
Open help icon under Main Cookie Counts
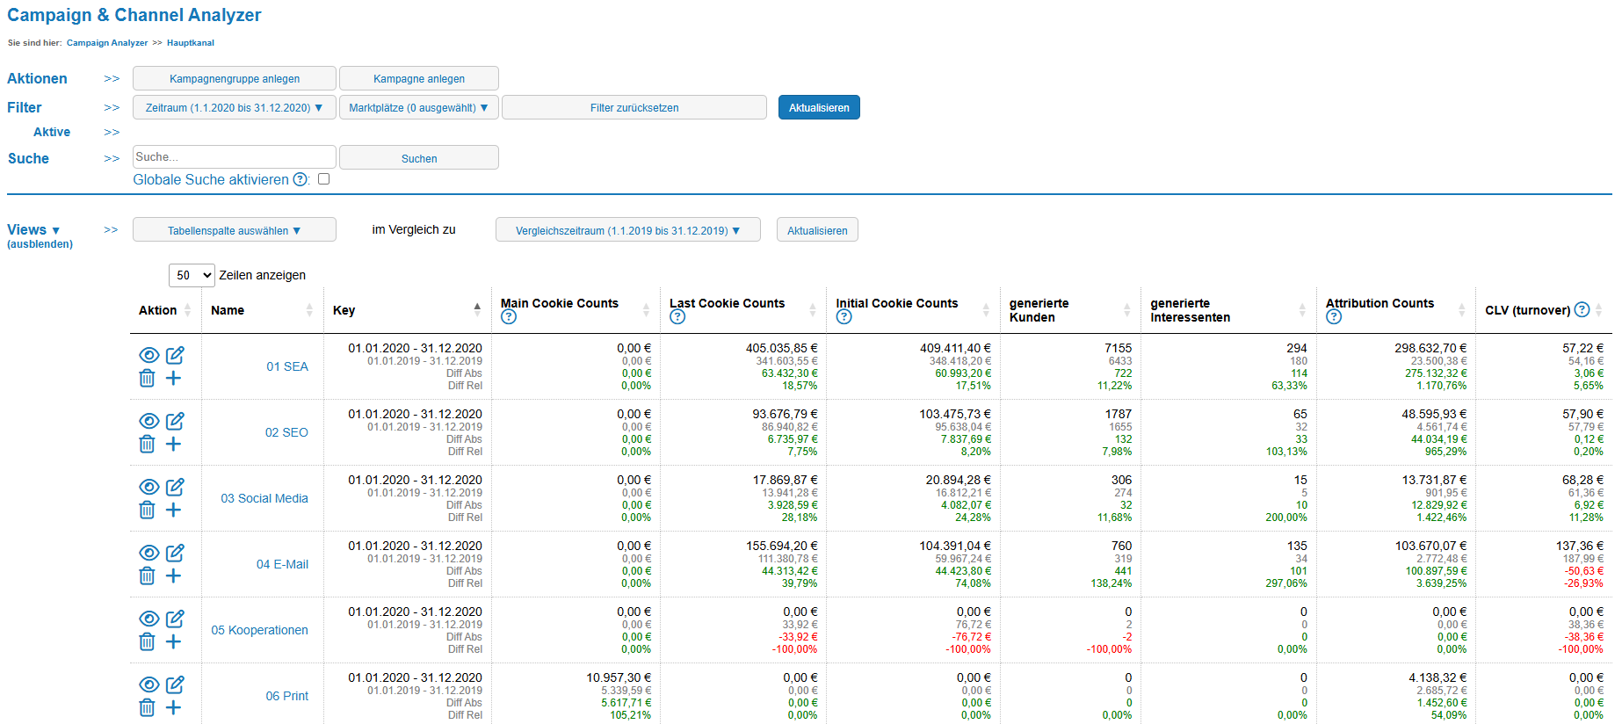coord(509,317)
